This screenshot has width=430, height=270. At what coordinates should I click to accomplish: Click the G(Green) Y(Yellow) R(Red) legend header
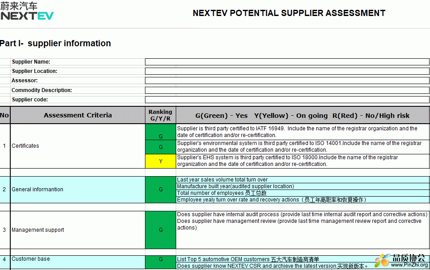pyautogui.click(x=303, y=116)
